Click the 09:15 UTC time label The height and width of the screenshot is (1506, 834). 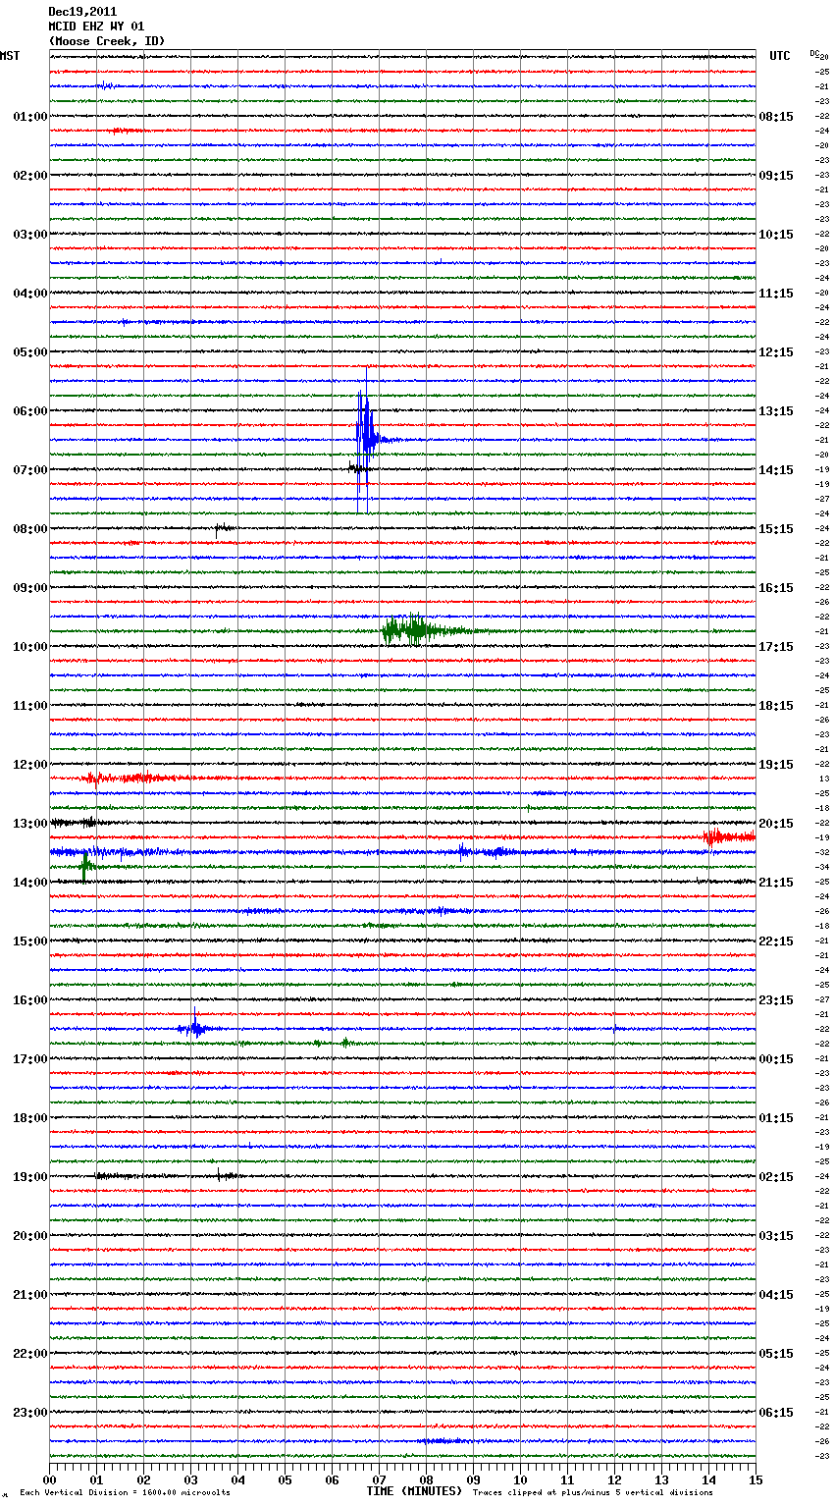click(x=776, y=176)
